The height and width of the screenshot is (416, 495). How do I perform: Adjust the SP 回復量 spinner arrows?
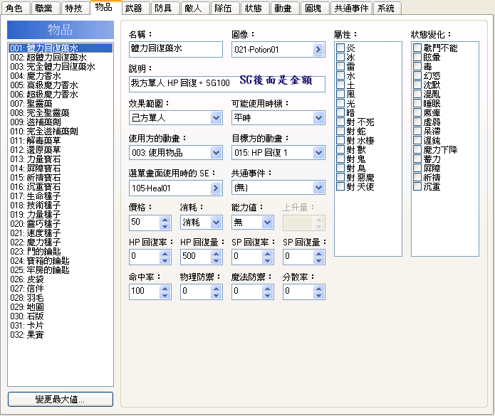[319, 257]
